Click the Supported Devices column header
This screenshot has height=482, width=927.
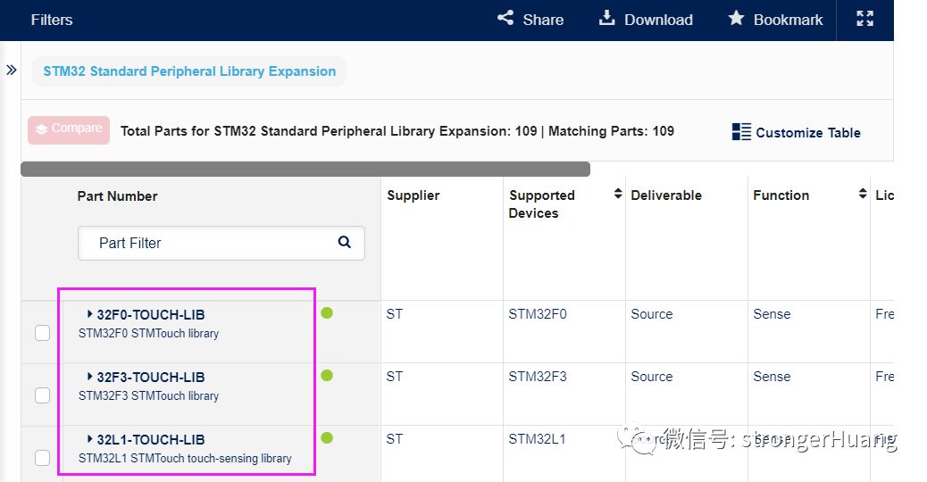(541, 204)
